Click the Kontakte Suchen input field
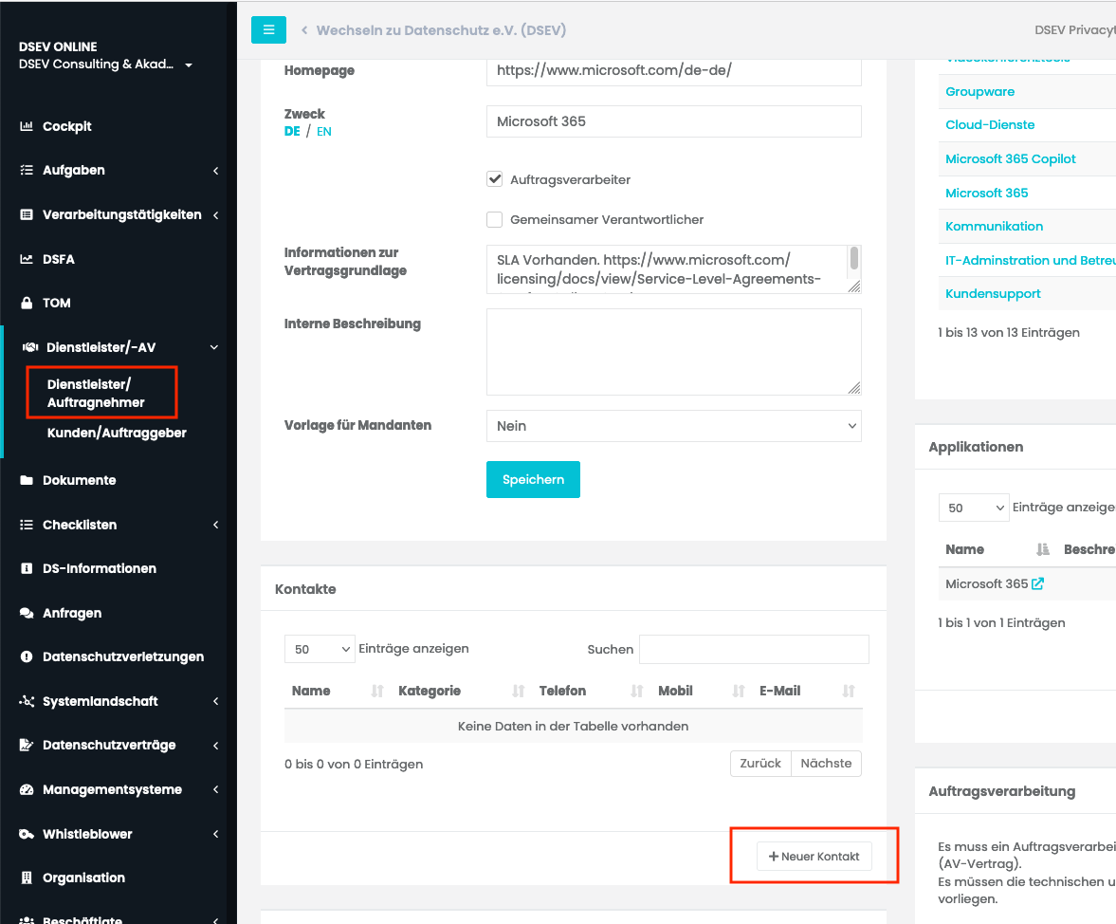Image resolution: width=1116 pixels, height=924 pixels. [754, 649]
